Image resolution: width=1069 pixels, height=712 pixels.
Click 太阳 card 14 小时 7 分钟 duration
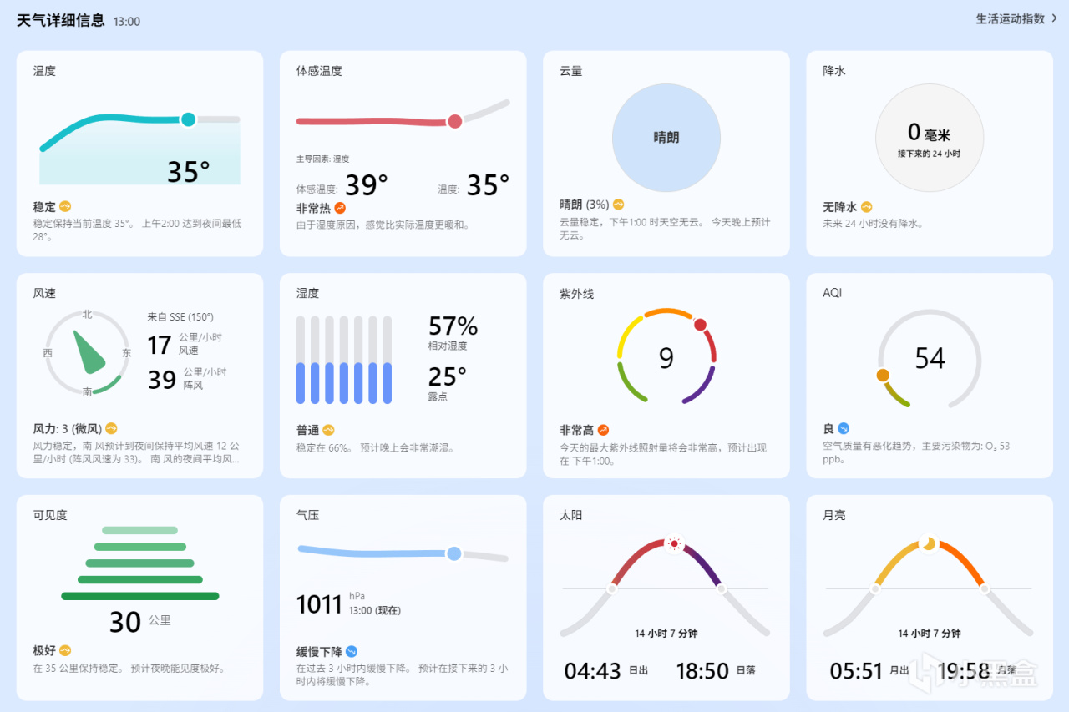pos(666,634)
